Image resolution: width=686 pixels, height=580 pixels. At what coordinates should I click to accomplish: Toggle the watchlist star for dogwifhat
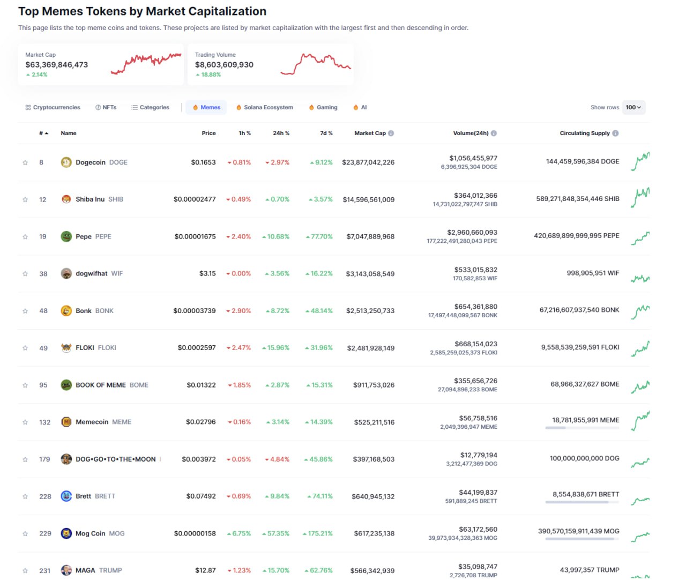pos(25,274)
